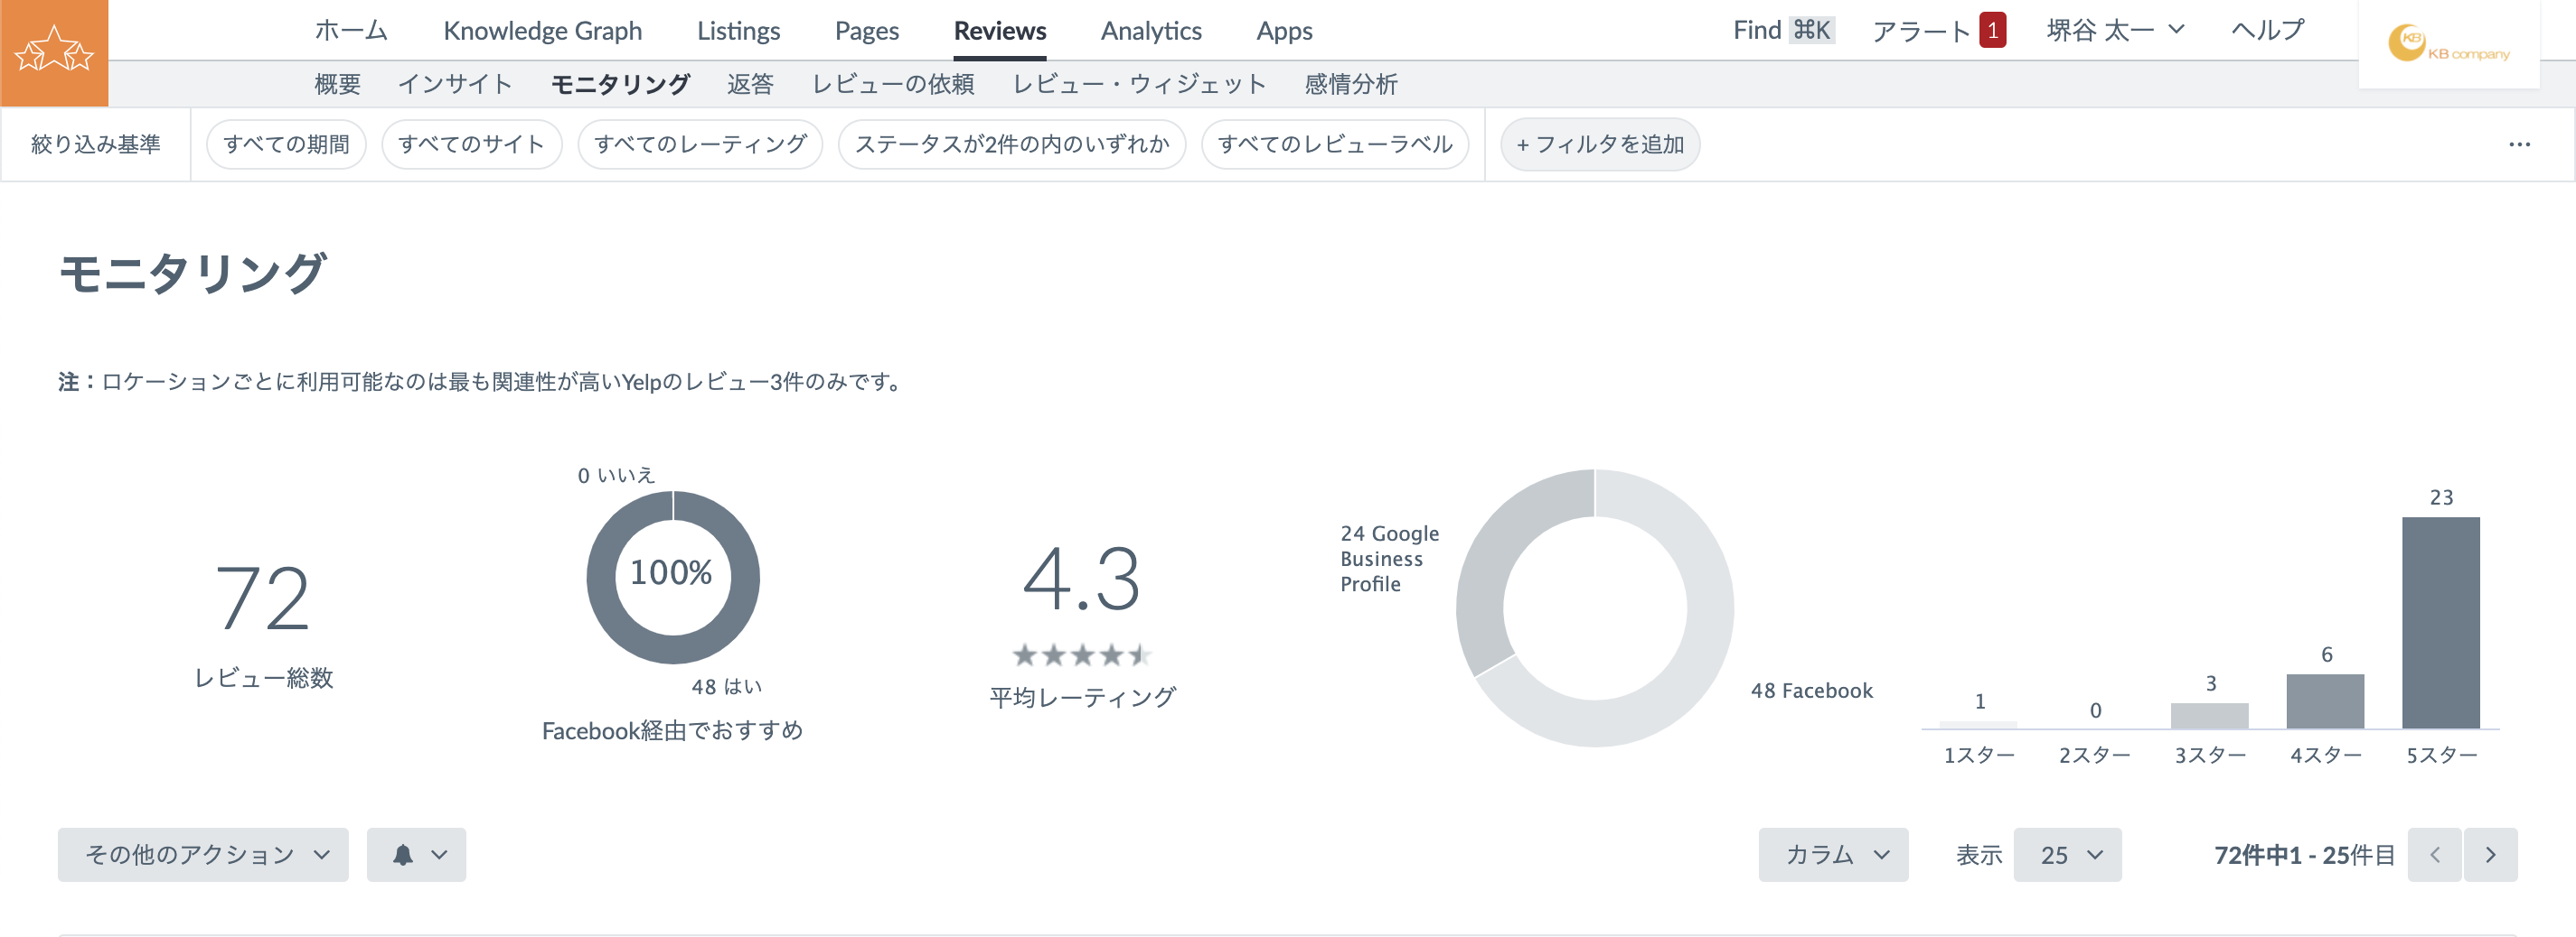The height and width of the screenshot is (937, 2576).
Task: Click the + フィルタを追加 button
Action: (1599, 144)
